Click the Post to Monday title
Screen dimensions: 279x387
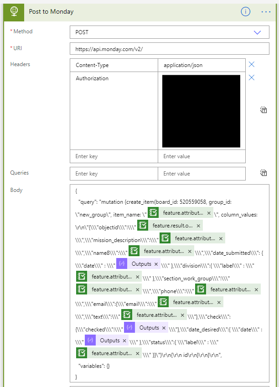52,11
